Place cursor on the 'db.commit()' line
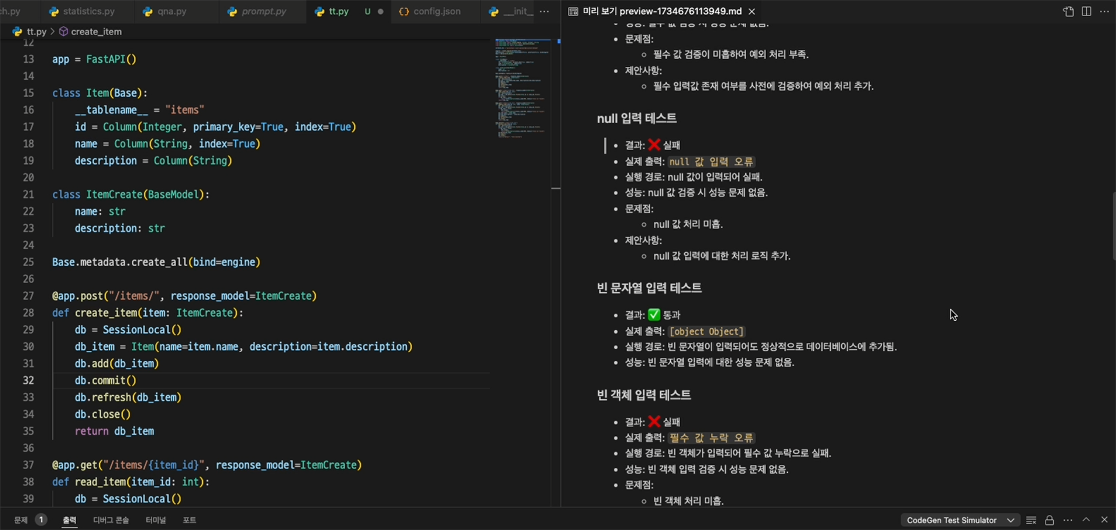1116x530 pixels. tap(105, 380)
